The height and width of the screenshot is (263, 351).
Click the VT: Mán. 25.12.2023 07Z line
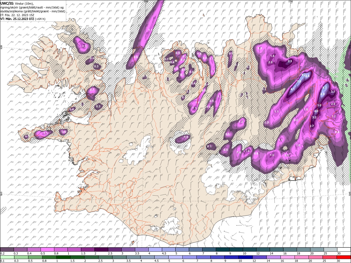[23, 19]
